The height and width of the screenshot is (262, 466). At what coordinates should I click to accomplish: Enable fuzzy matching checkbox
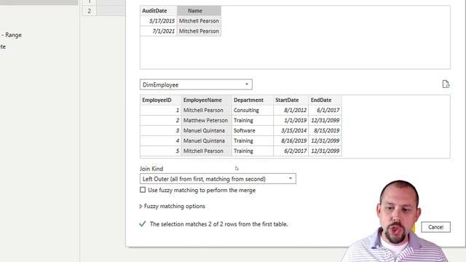(x=143, y=190)
